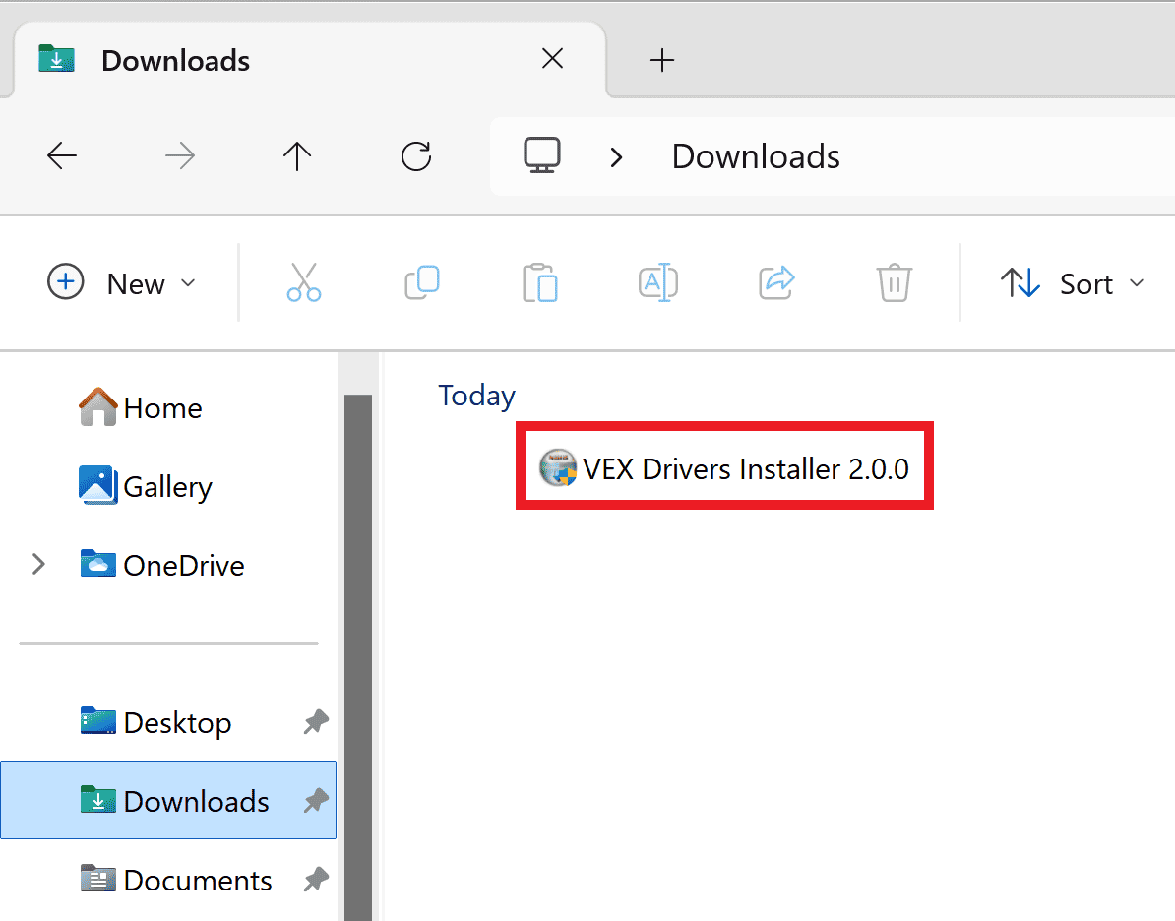Expand the OneDrive tree entry

(x=38, y=565)
